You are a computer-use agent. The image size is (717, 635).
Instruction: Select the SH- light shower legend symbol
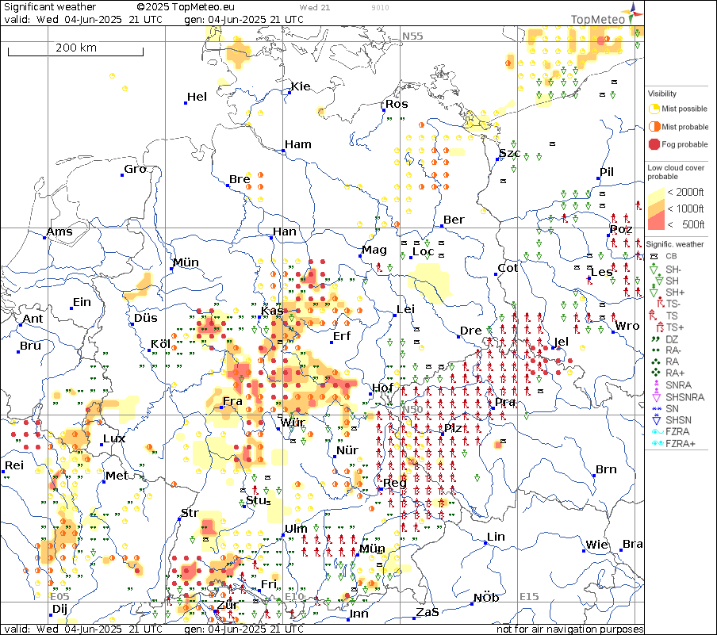(x=654, y=269)
